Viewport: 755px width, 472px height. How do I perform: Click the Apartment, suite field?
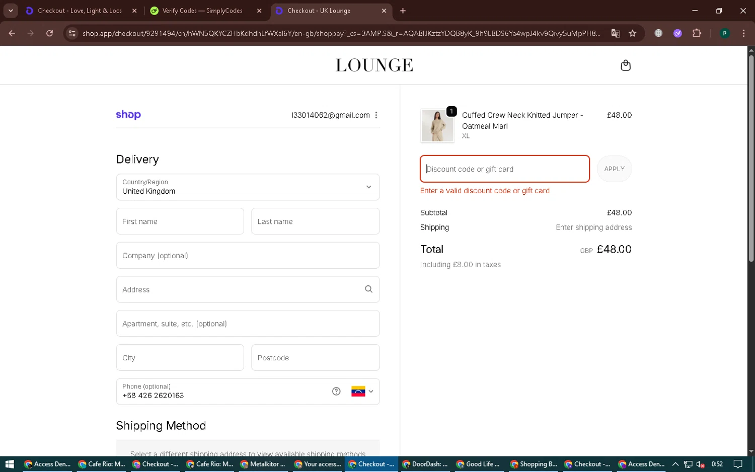point(248,324)
